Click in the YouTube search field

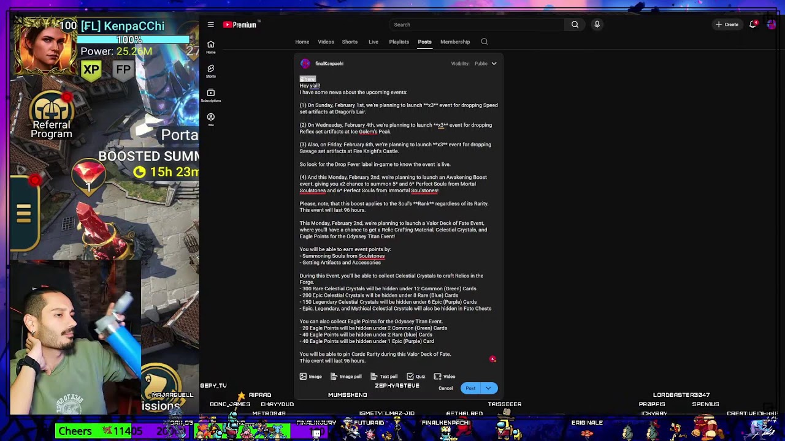click(x=477, y=24)
